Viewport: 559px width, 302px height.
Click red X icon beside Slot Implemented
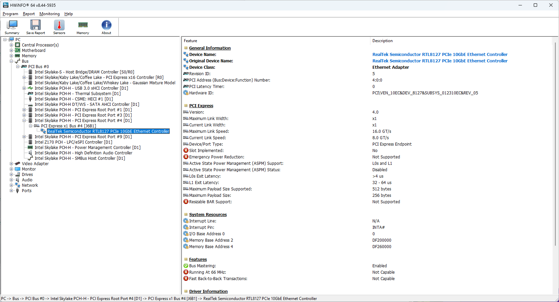pos(186,150)
